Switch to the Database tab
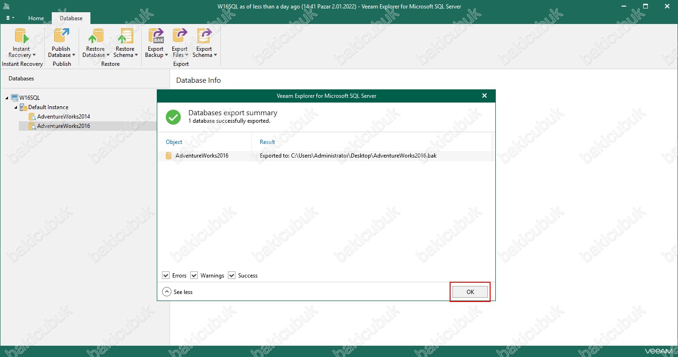The image size is (678, 357). (x=71, y=18)
